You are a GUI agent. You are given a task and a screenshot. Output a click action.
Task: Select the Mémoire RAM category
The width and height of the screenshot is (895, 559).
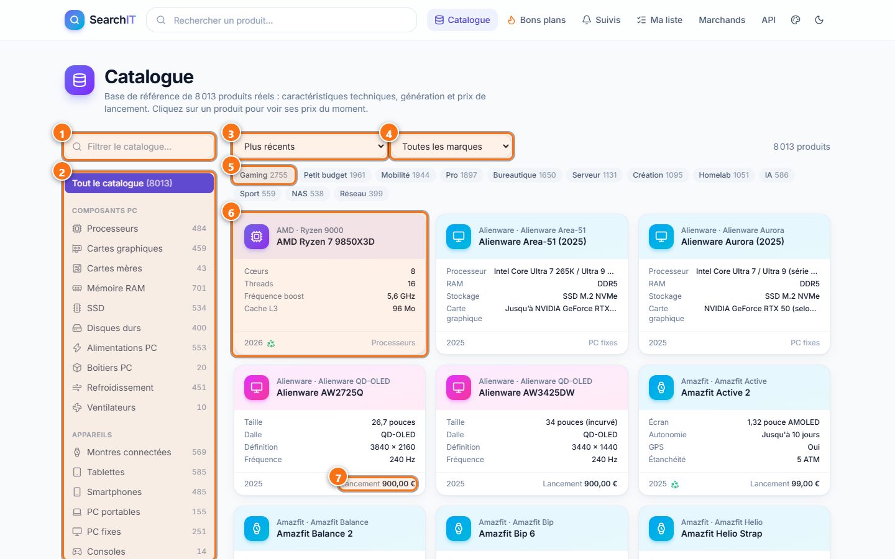pyautogui.click(x=139, y=288)
